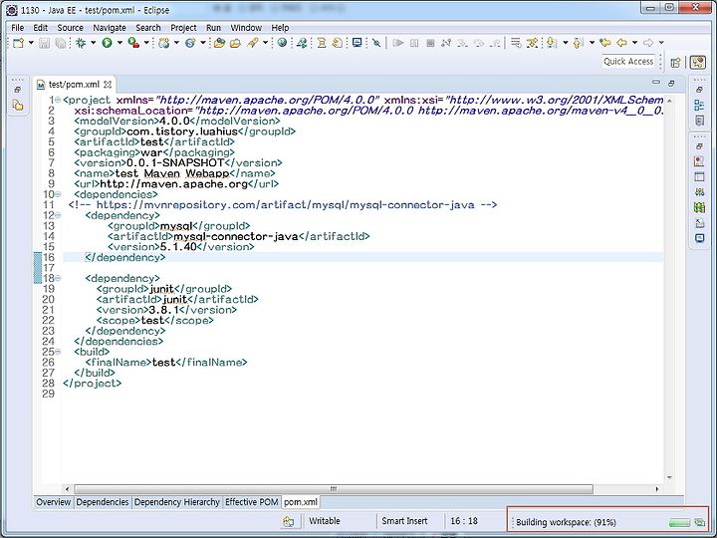The image size is (717, 538).
Task: Open the Task List icon in right trim
Action: 699,121
